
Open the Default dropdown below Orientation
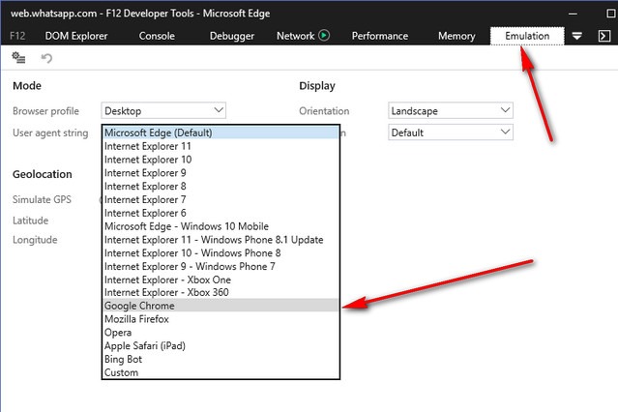pyautogui.click(x=451, y=132)
